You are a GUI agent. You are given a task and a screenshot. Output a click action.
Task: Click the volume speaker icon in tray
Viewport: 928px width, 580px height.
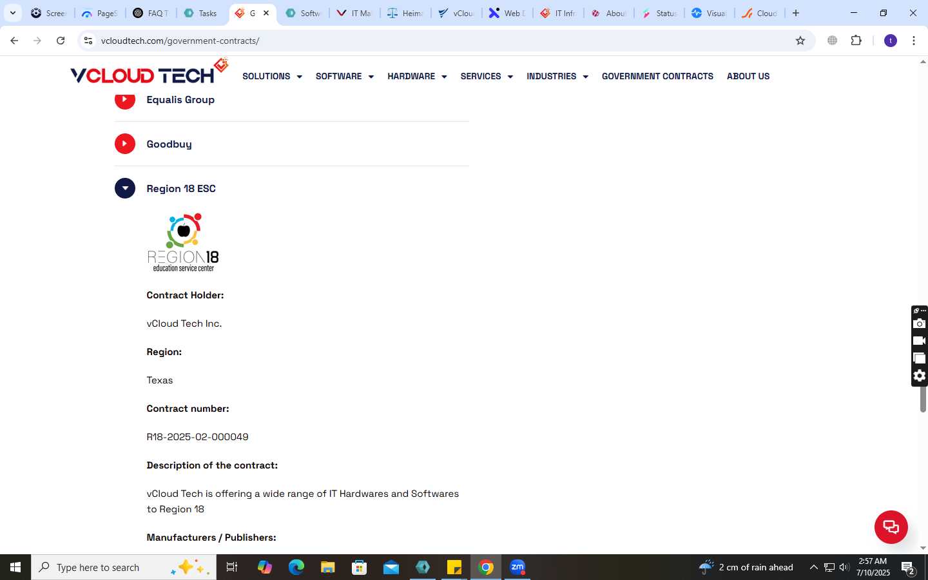click(x=844, y=567)
